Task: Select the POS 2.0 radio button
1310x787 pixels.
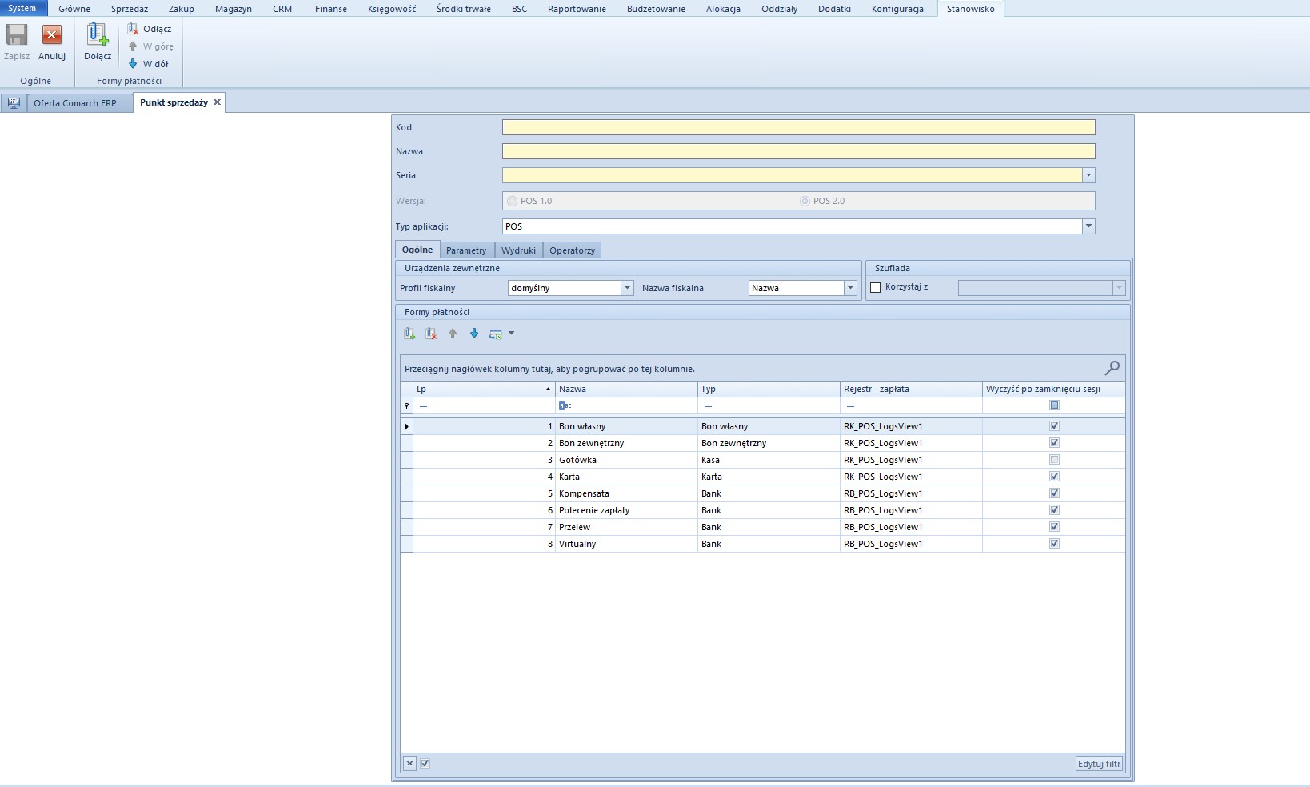Action: [805, 202]
